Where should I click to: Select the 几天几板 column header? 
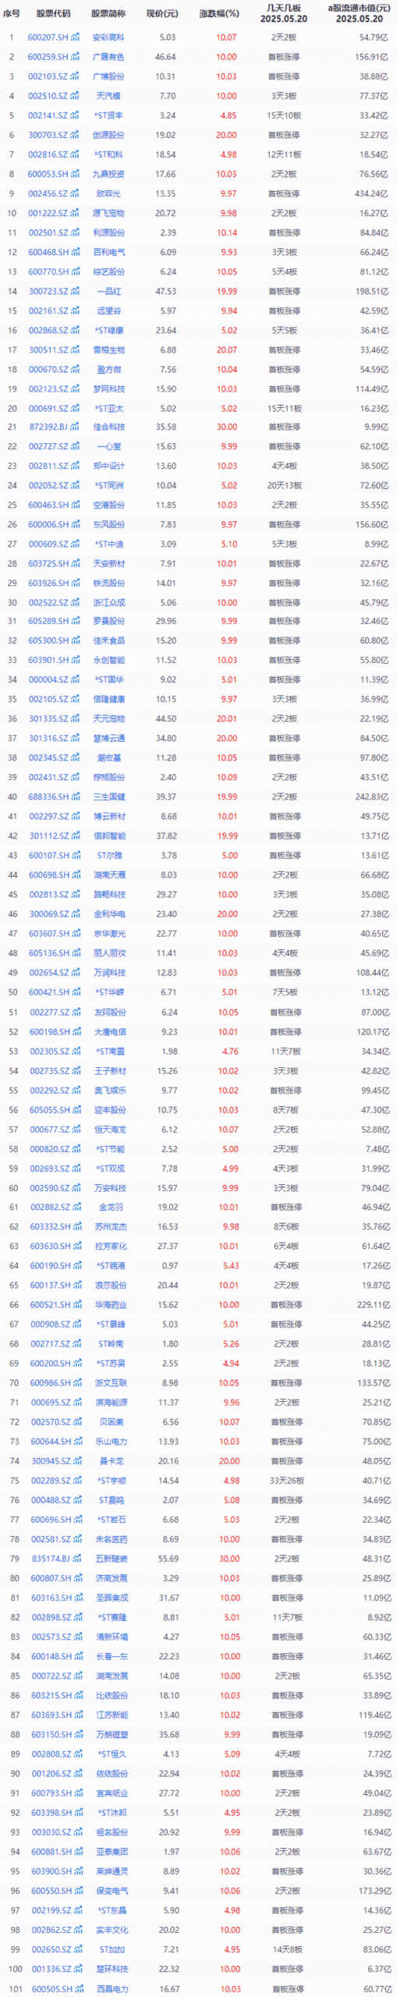click(x=284, y=9)
